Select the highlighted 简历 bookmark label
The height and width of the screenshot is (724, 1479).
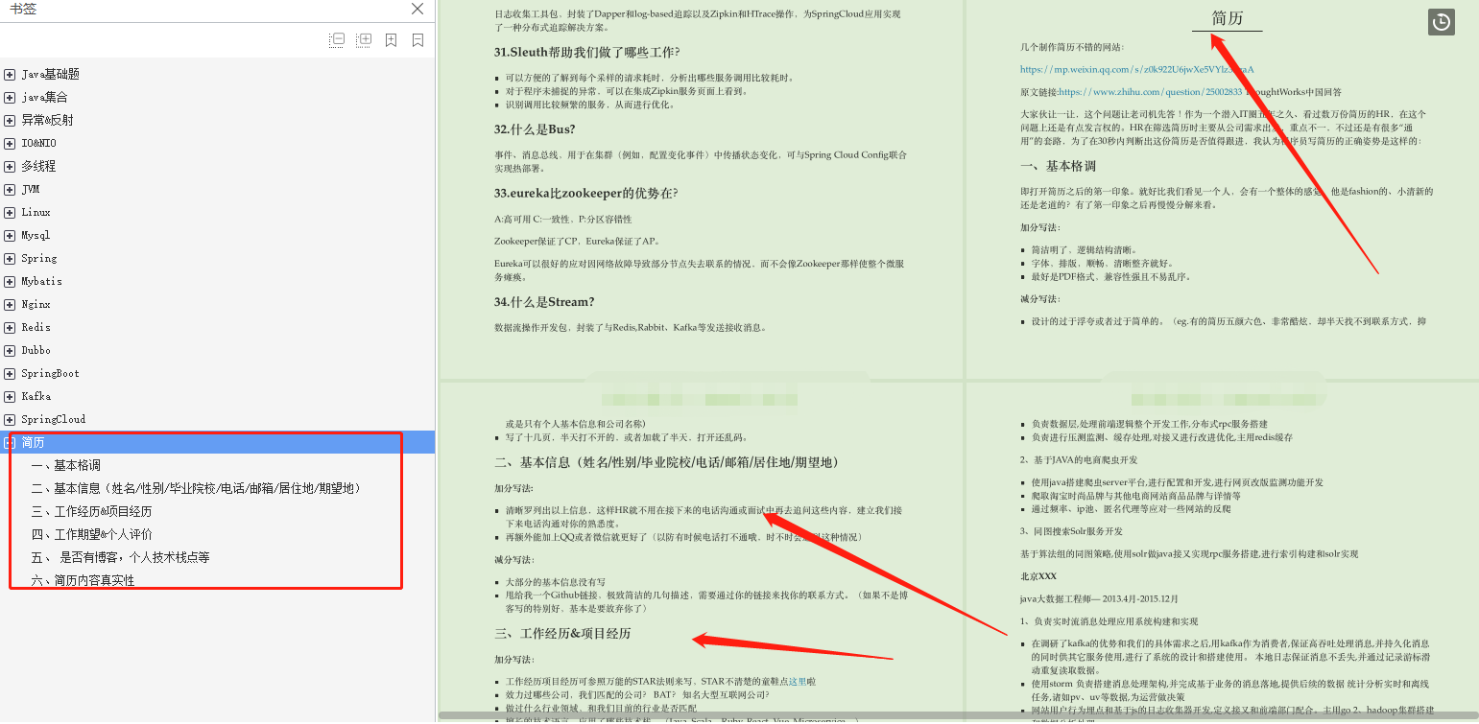pyautogui.click(x=33, y=442)
